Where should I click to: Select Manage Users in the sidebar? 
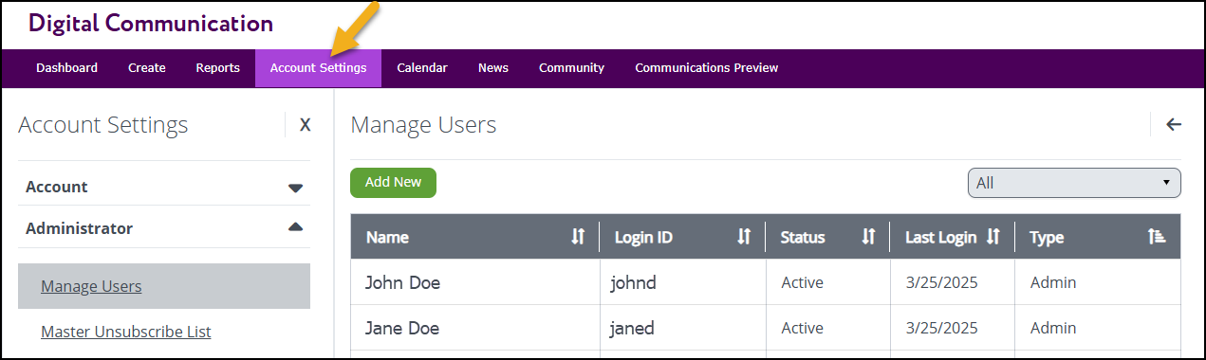[164, 286]
